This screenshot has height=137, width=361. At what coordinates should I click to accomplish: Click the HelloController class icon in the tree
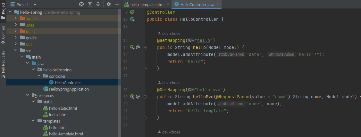pyautogui.click(x=51, y=83)
